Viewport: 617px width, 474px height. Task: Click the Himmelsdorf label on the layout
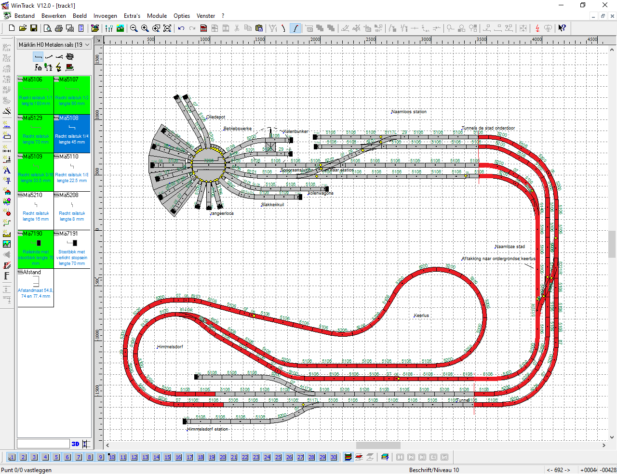click(x=170, y=347)
